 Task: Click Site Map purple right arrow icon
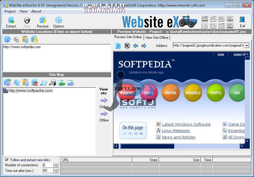point(71,82)
